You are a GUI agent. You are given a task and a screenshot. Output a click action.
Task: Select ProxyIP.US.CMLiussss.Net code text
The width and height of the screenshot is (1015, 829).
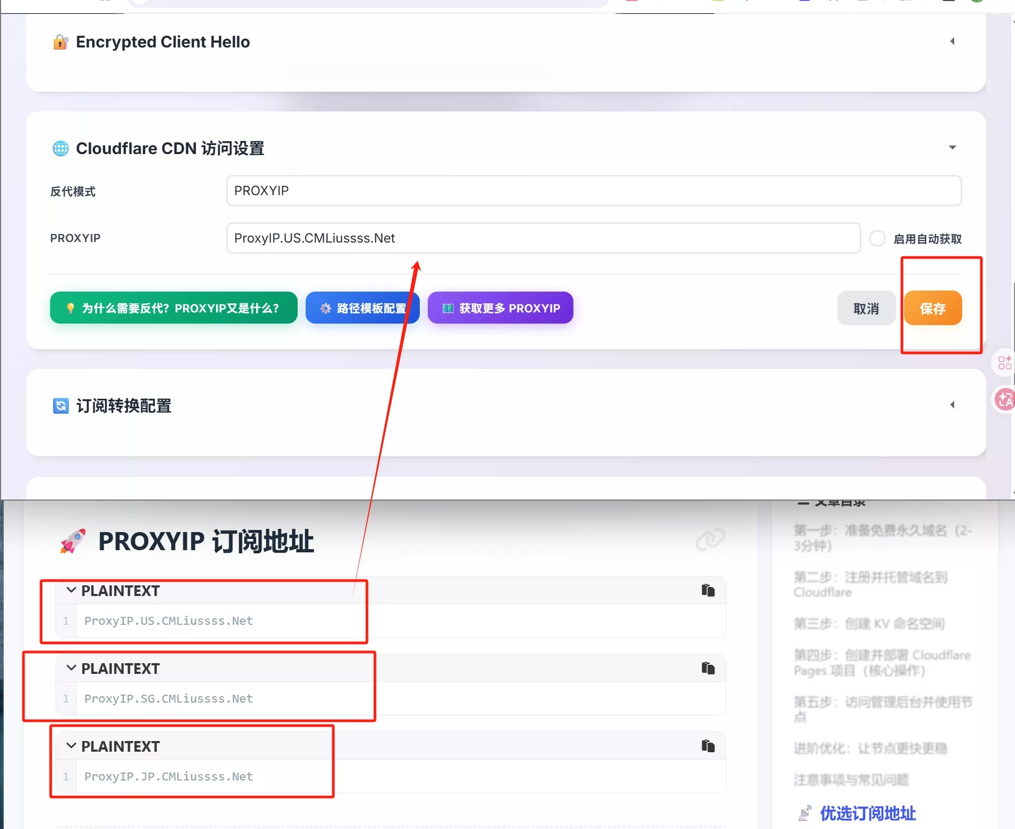click(169, 621)
